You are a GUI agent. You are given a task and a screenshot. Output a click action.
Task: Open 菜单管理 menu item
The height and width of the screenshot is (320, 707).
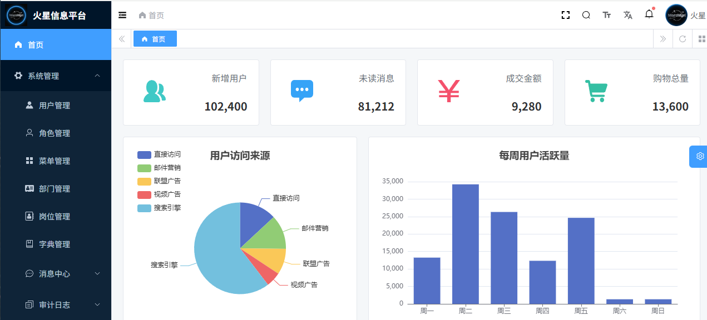[56, 161]
